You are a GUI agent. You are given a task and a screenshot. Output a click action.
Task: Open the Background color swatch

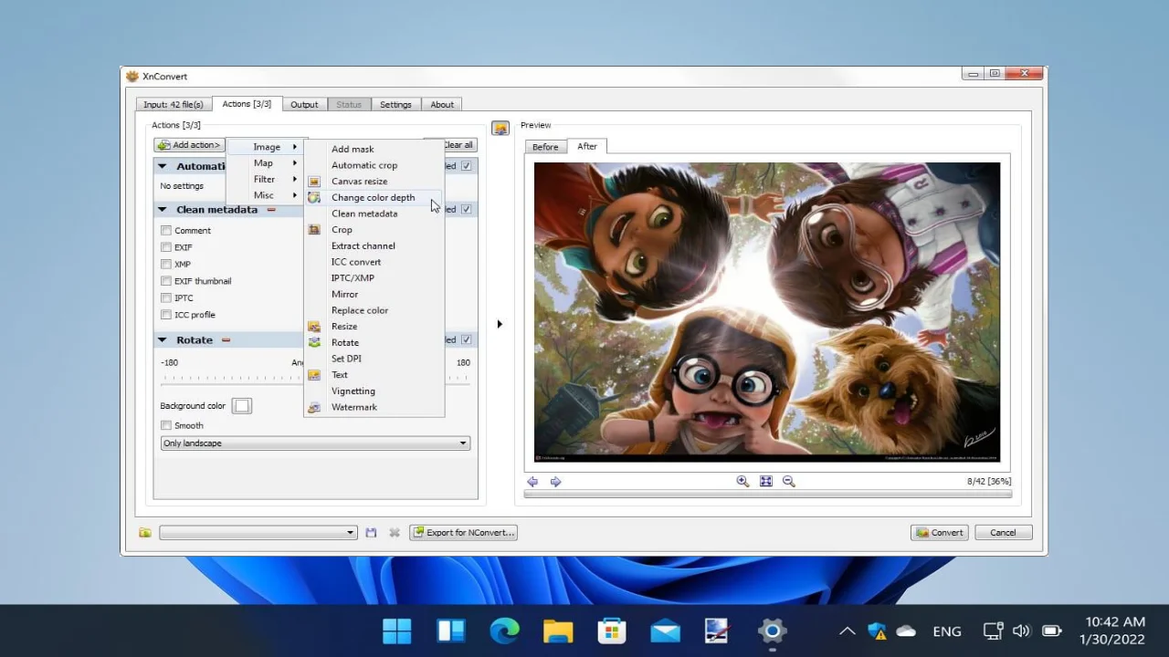[x=241, y=406]
